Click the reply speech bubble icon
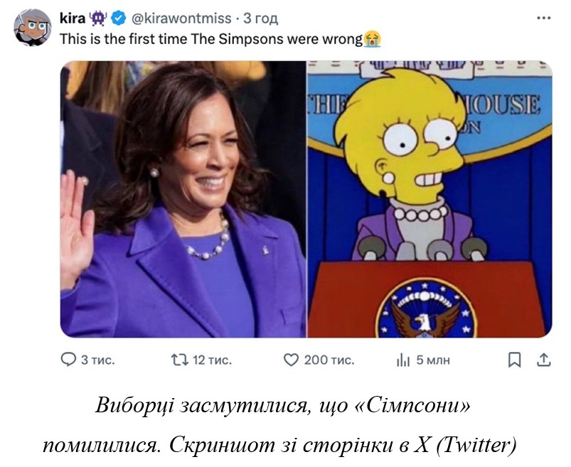Image resolution: width=571 pixels, height=467 pixels. [x=68, y=360]
